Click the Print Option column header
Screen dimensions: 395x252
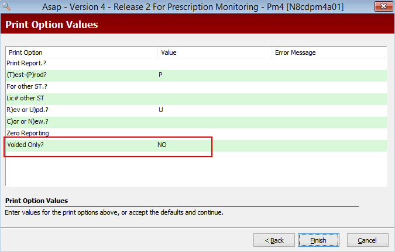click(82, 52)
